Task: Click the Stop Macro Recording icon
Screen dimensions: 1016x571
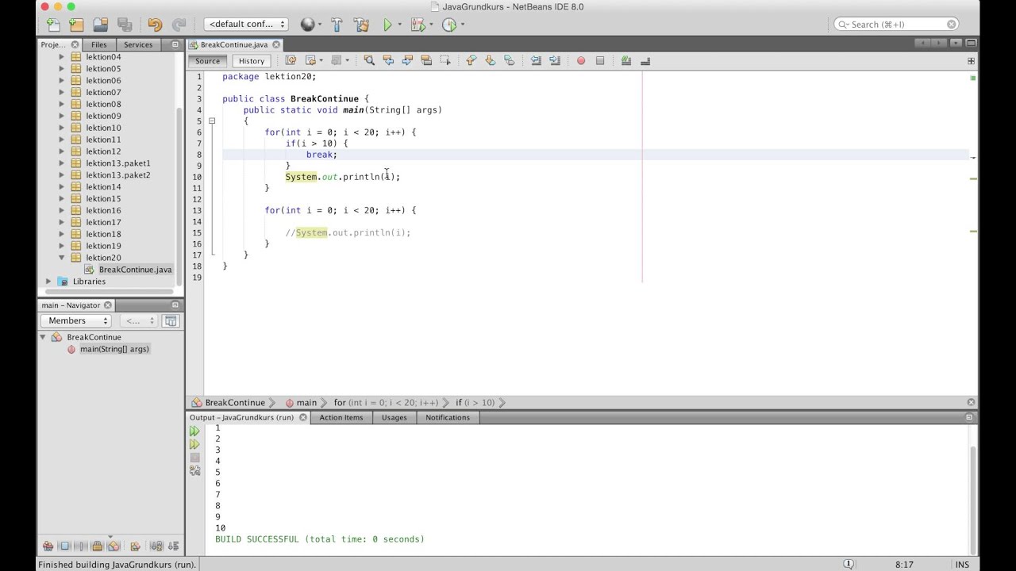Action: point(600,60)
